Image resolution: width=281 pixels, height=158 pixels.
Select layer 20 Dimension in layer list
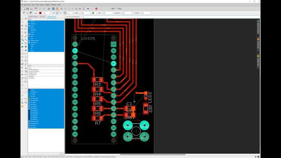pyautogui.click(x=46, y=101)
